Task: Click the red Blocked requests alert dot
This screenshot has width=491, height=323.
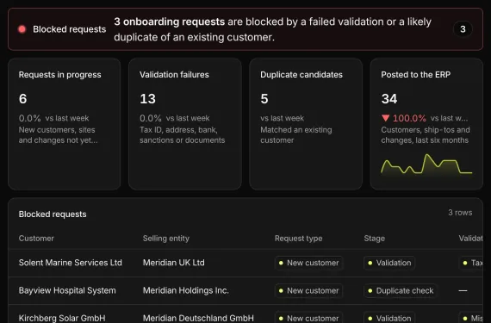Action: [x=22, y=29]
